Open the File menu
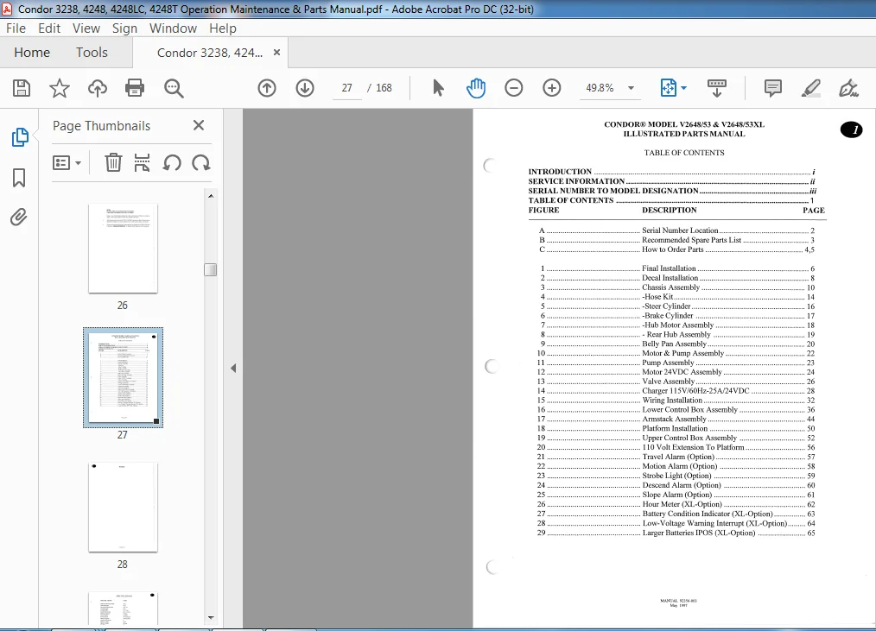Viewport: 876px width, 631px height. tap(16, 28)
